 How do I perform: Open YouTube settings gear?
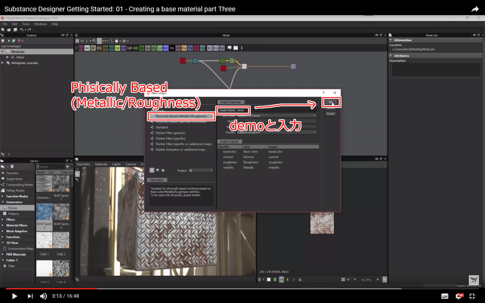(459, 296)
